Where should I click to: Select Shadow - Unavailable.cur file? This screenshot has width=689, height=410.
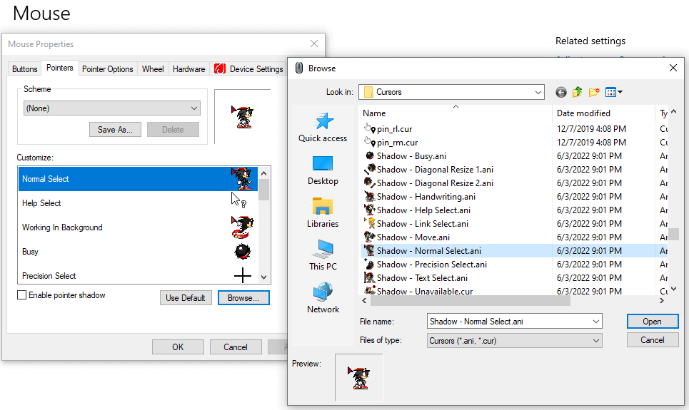418,289
